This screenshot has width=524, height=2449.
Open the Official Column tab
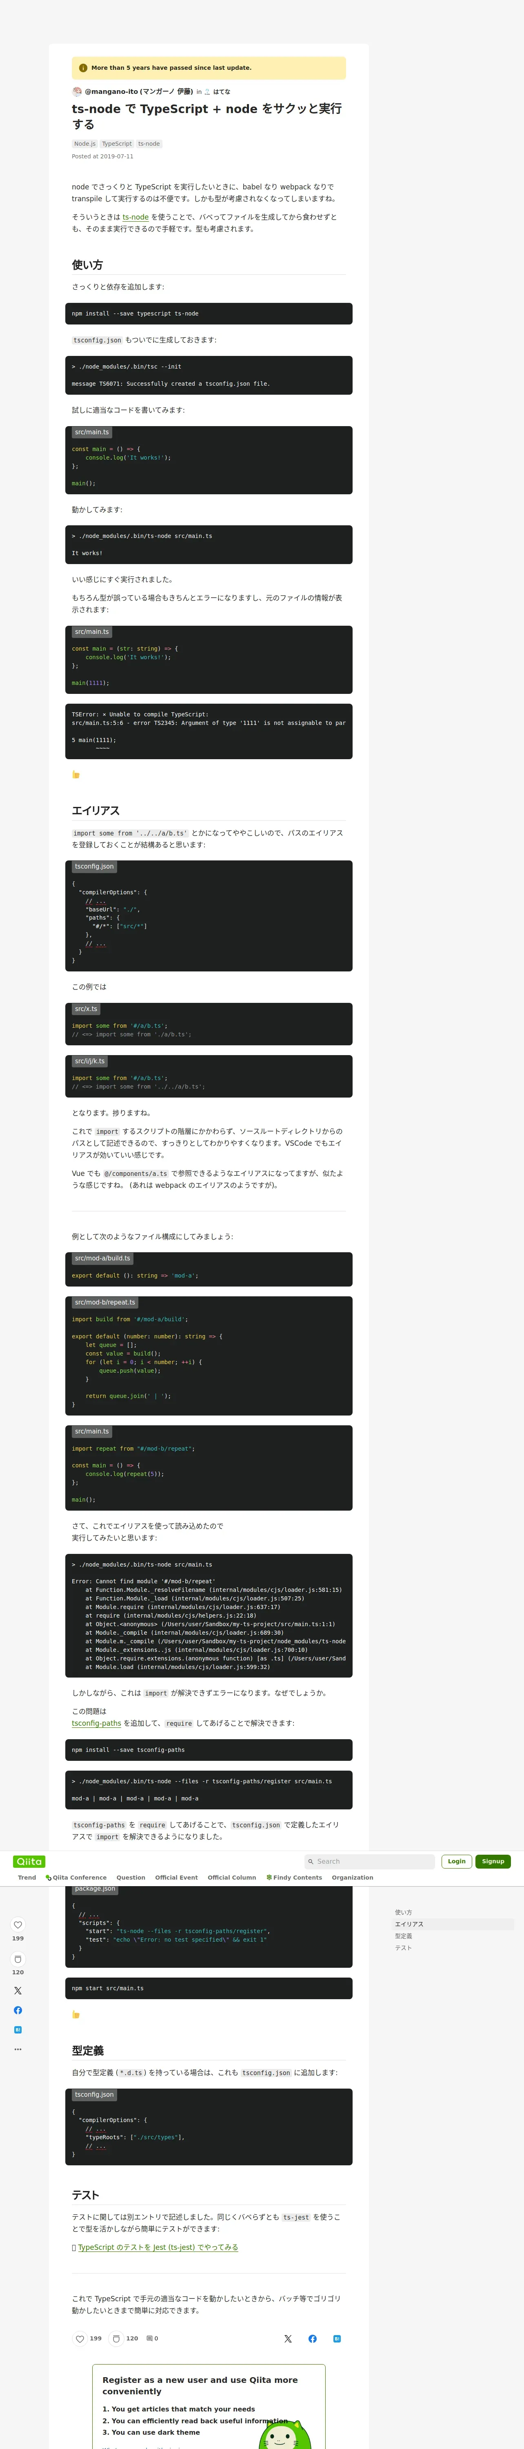coord(232,1877)
